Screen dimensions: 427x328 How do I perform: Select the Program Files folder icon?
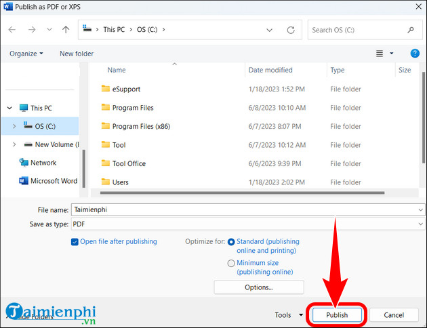pyautogui.click(x=105, y=107)
